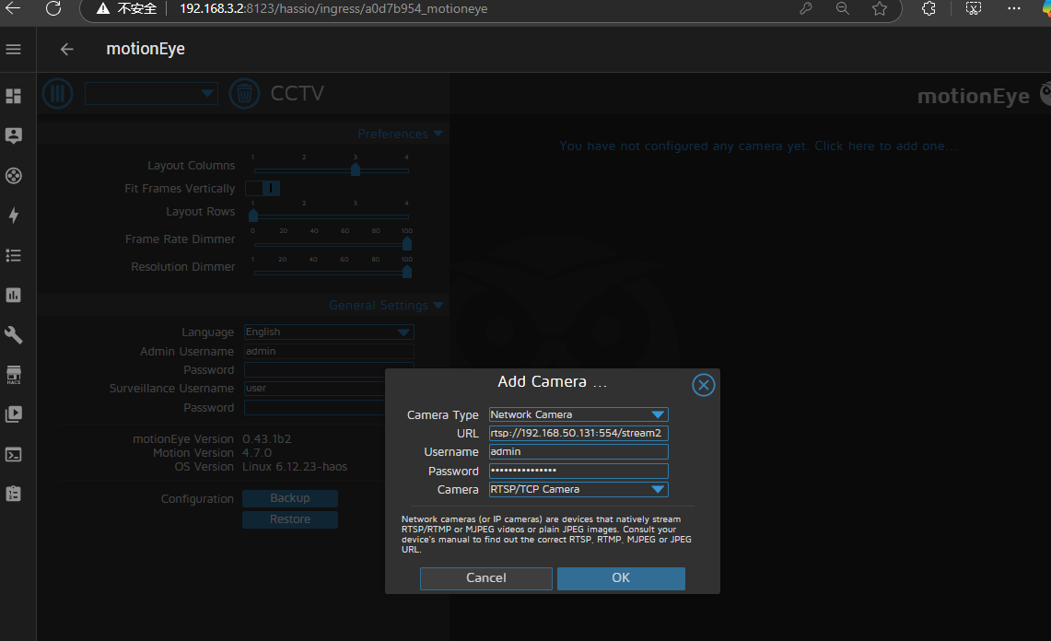The height and width of the screenshot is (641, 1051).
Task: Open the RTSP/TCP Camera dropdown
Action: pyautogui.click(x=578, y=490)
